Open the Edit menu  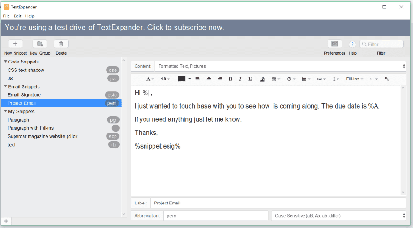pos(17,16)
